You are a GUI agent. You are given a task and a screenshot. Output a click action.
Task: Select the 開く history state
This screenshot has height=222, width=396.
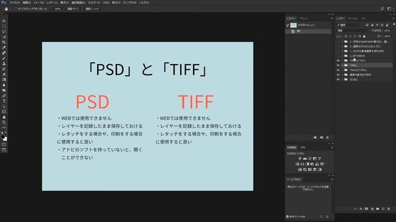(x=308, y=31)
